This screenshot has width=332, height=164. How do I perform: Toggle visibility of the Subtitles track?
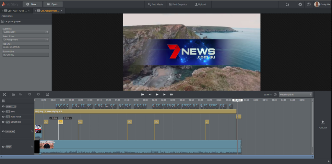pos(3,106)
